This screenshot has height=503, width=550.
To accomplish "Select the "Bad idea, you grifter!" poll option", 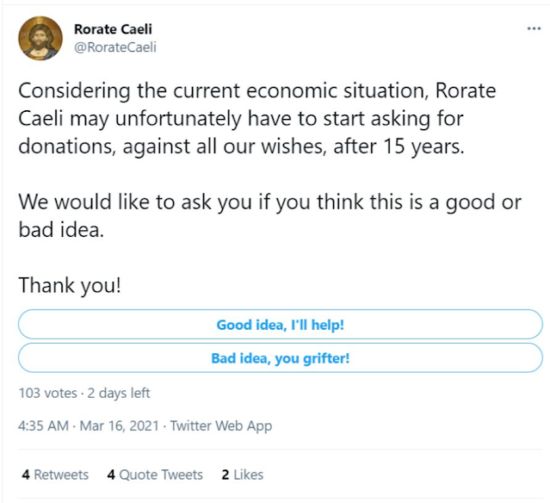I will click(280, 358).
